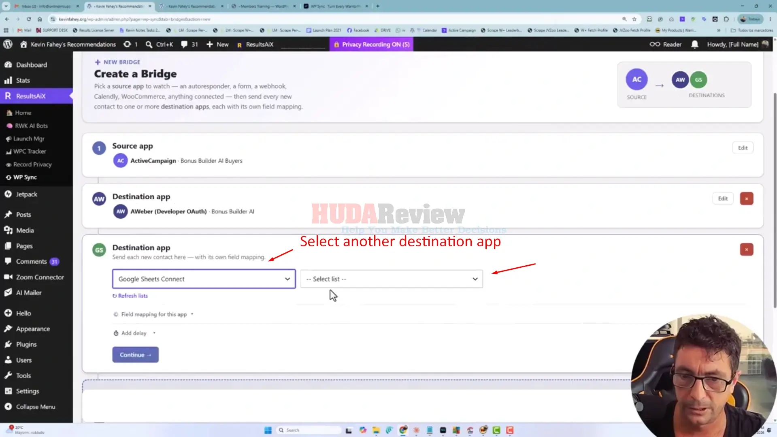777x437 pixels.
Task: Edit the AWeber destination app
Action: pyautogui.click(x=723, y=198)
